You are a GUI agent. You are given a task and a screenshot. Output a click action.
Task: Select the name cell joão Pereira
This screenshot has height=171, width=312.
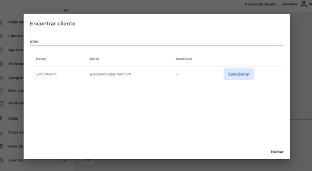coord(46,74)
